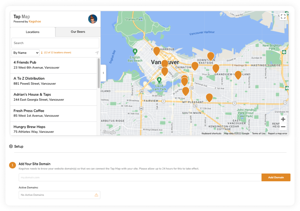Click the pin left of Grandview label
Screen dimensions: 300x211
click(216, 68)
